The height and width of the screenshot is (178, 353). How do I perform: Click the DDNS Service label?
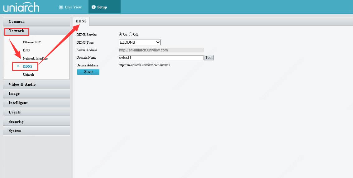coord(87,35)
